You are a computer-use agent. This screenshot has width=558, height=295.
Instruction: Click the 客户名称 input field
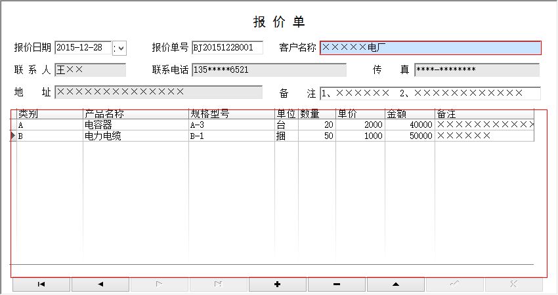431,48
